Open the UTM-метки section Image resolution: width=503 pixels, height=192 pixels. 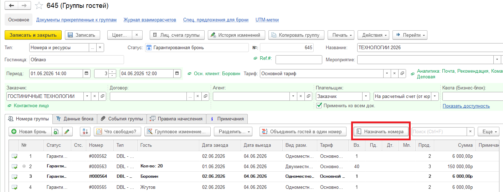pos(267,20)
